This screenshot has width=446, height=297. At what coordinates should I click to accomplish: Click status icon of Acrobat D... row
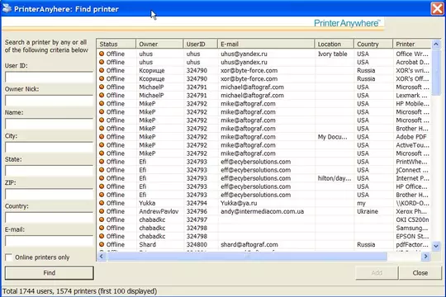(x=102, y=62)
